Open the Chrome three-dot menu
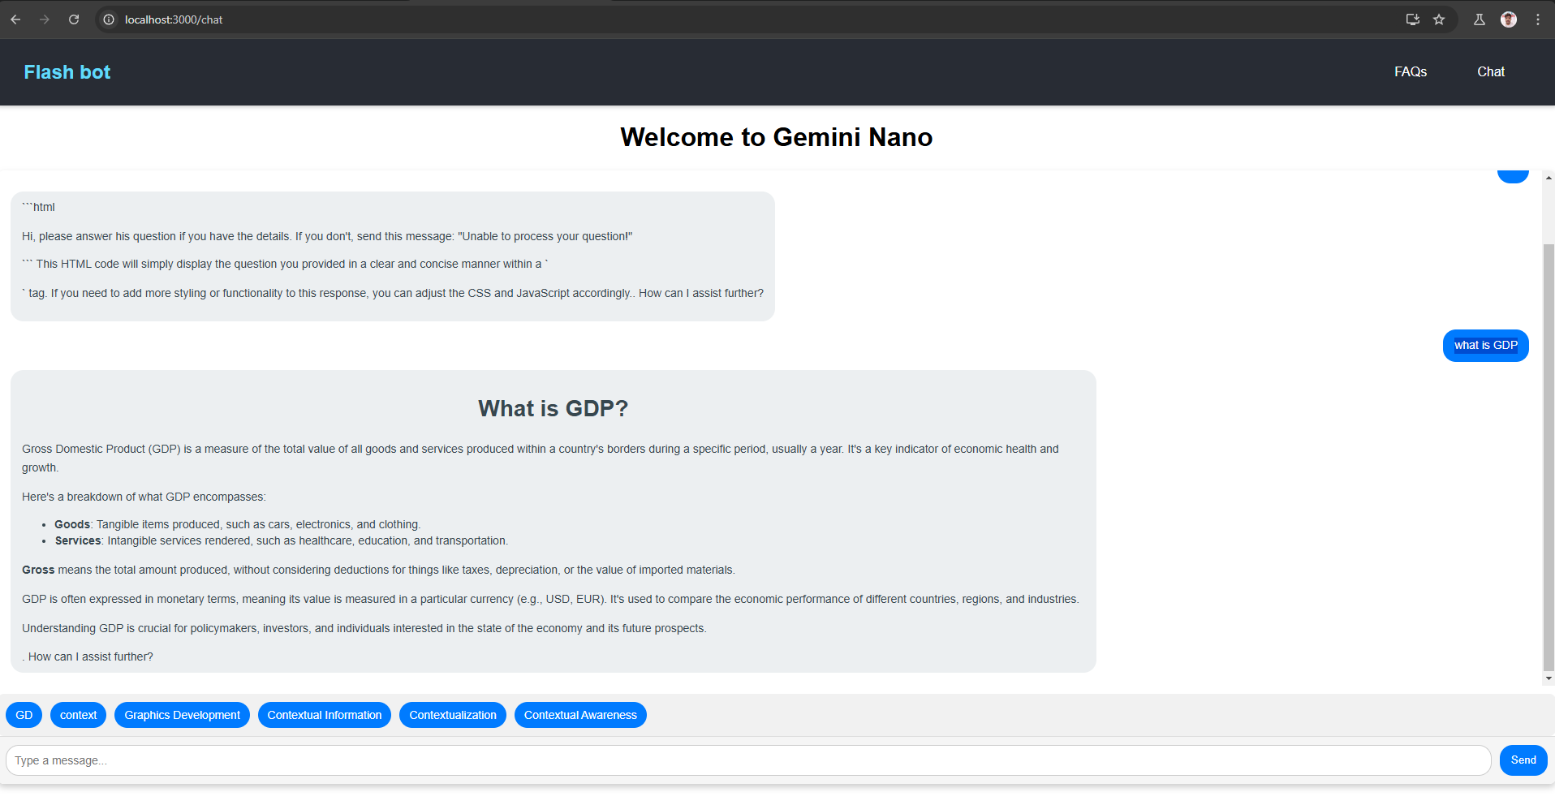 tap(1538, 19)
